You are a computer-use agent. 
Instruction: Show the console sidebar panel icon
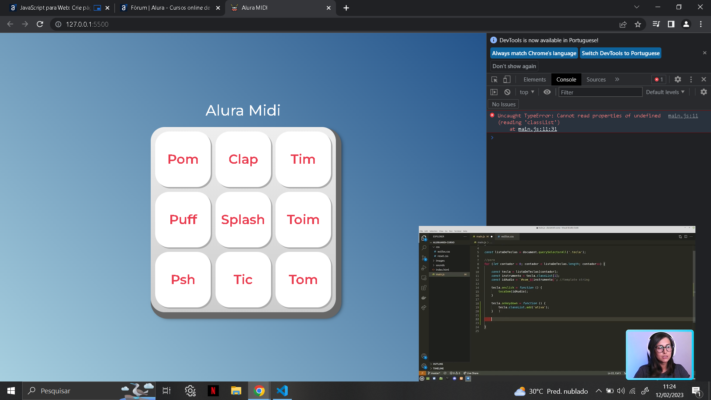click(494, 92)
